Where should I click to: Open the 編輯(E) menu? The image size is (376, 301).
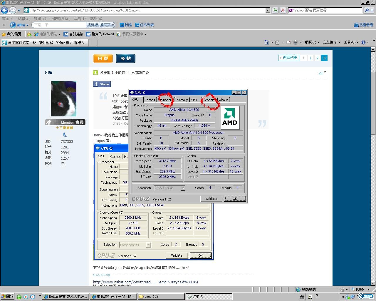[24, 19]
